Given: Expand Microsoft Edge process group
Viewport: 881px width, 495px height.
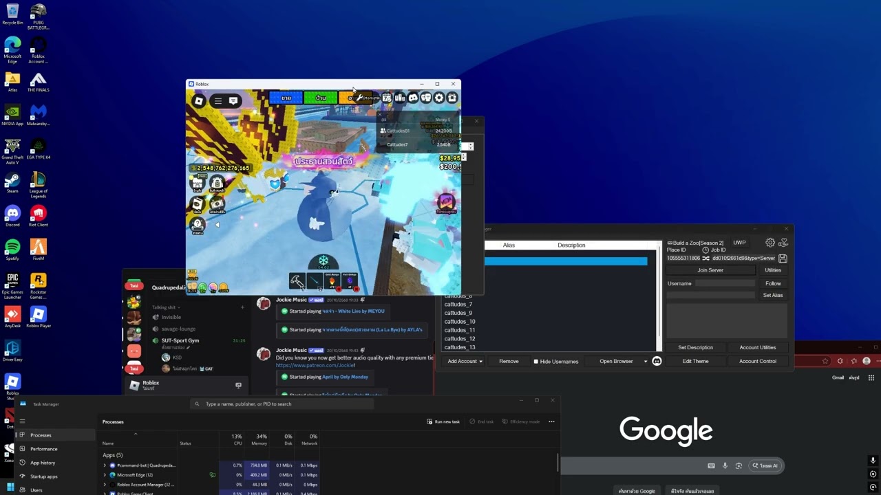Looking at the screenshot, I should (105, 475).
